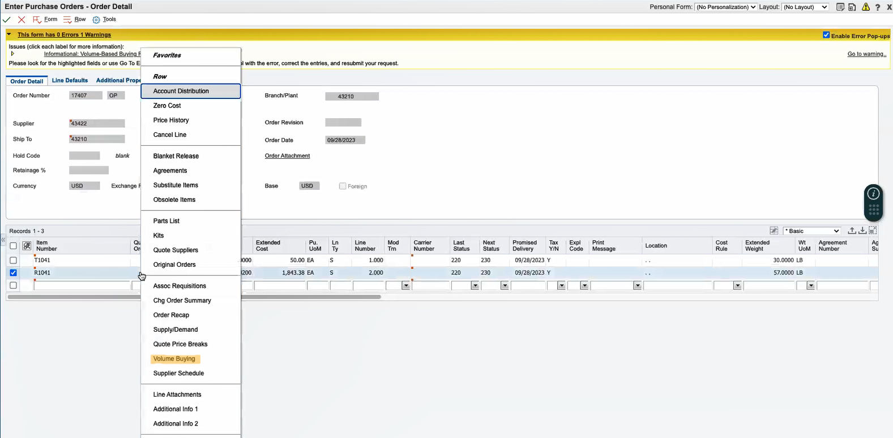The width and height of the screenshot is (893, 438).
Task: Open the Expl Code dropdown in empty row
Action: click(585, 286)
